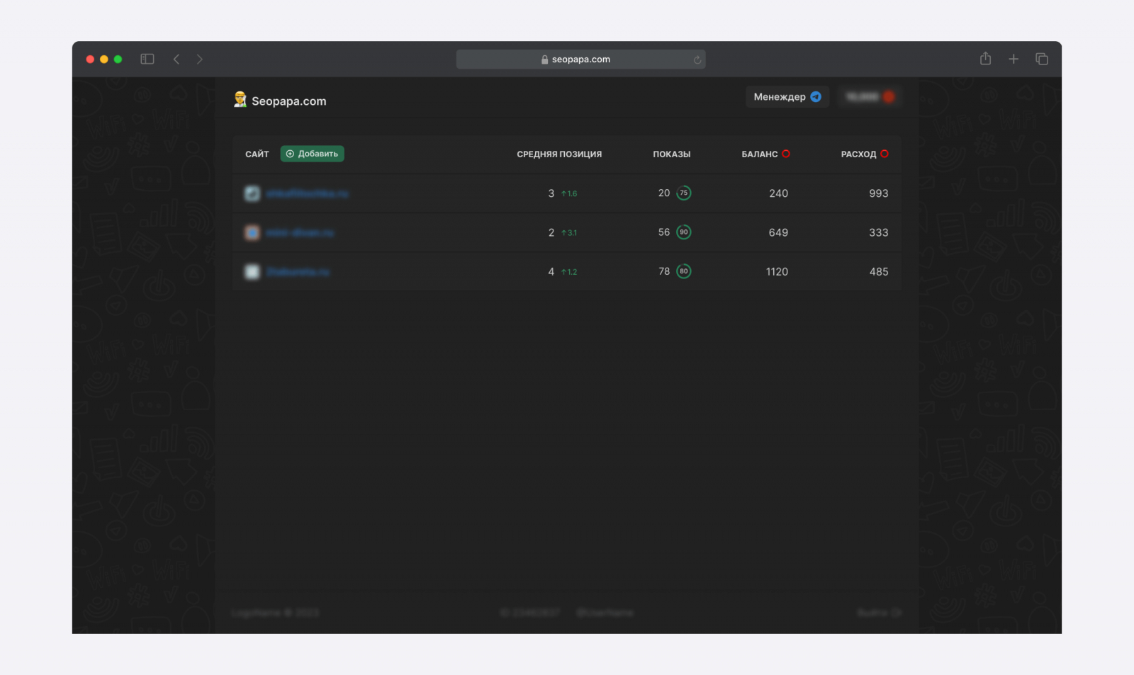This screenshot has width=1134, height=675.
Task: Click the 75 progress ring
Action: (x=684, y=193)
